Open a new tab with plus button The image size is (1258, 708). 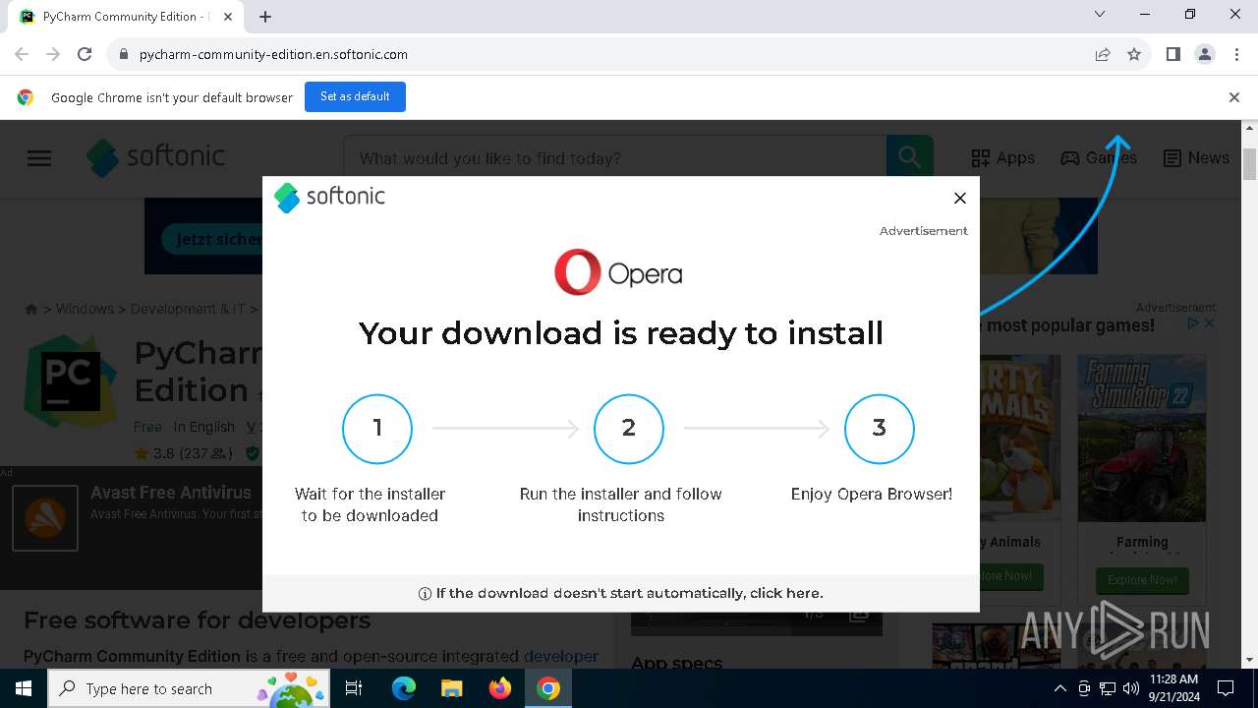265,16
